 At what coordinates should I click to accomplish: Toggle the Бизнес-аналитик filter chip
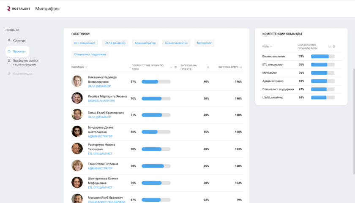pyautogui.click(x=176, y=43)
